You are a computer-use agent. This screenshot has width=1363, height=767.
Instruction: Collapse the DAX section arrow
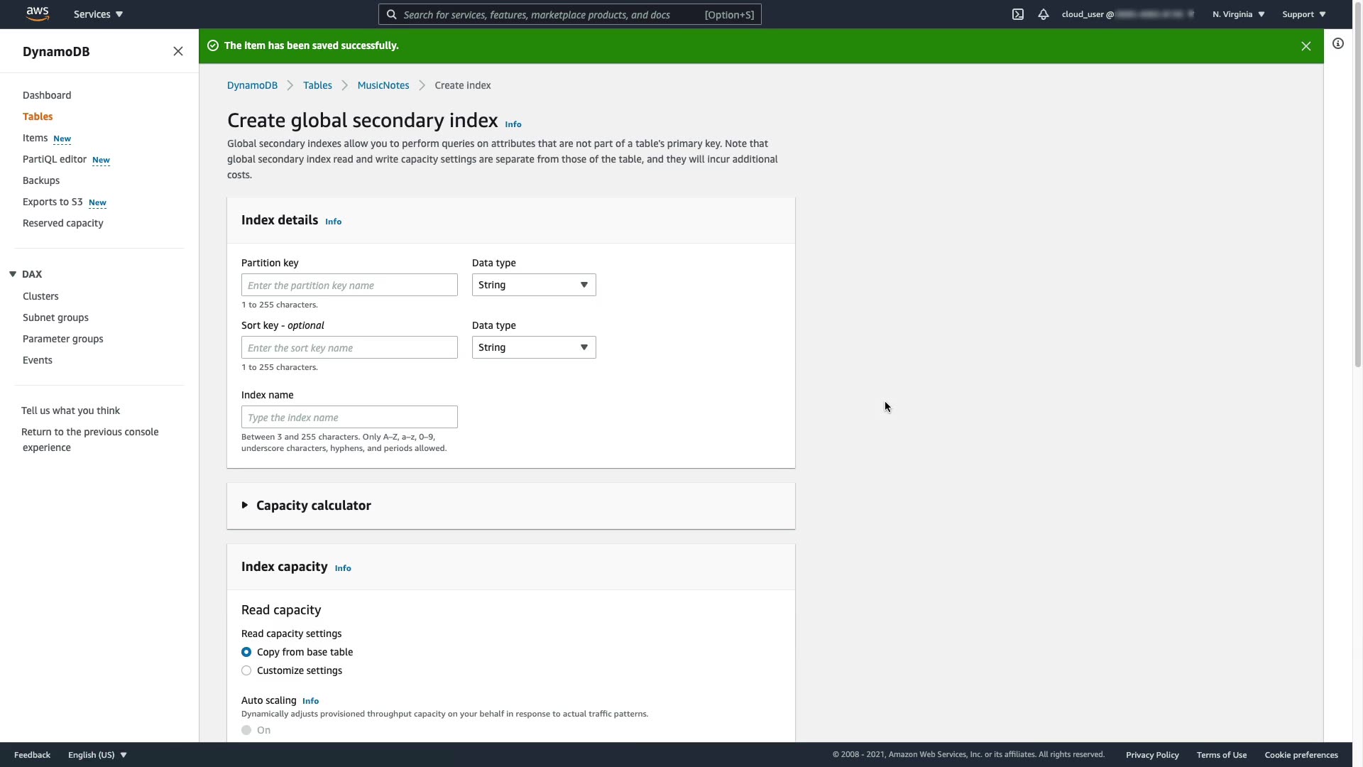click(13, 274)
